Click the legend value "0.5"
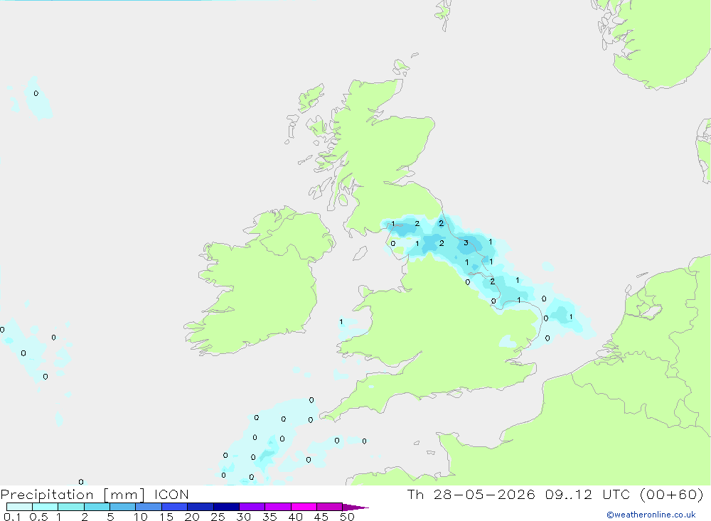Screen dimensions: 711x521 (x=38, y=517)
